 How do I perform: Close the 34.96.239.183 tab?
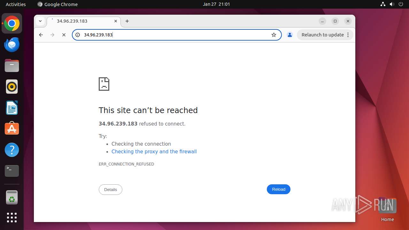click(x=116, y=21)
